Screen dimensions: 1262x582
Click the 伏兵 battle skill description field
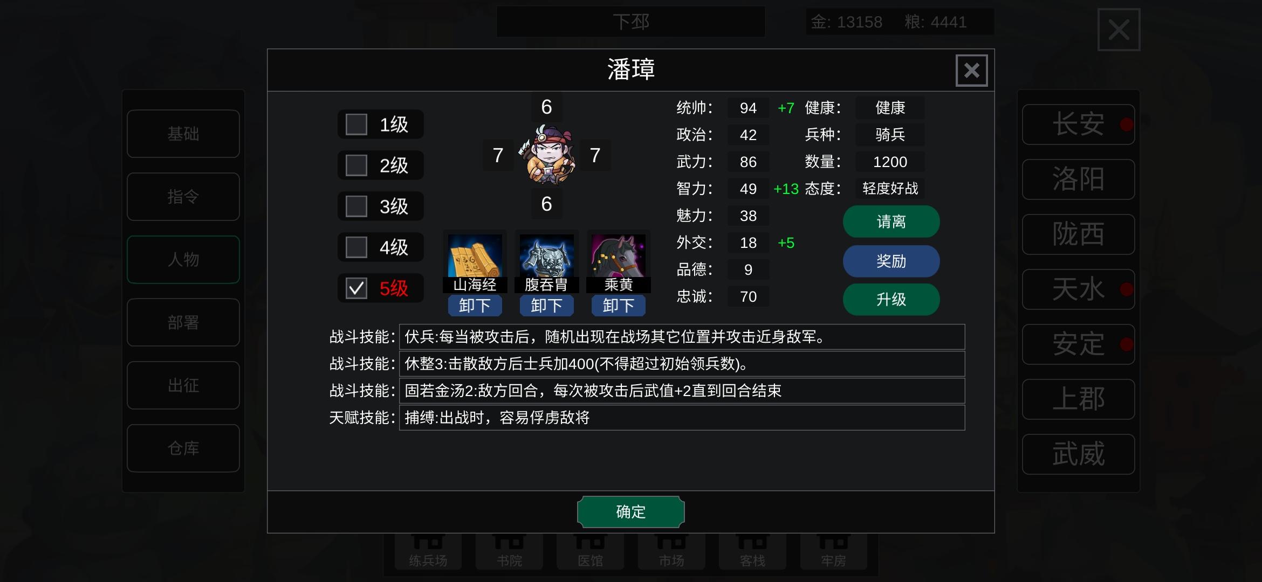tap(682, 337)
